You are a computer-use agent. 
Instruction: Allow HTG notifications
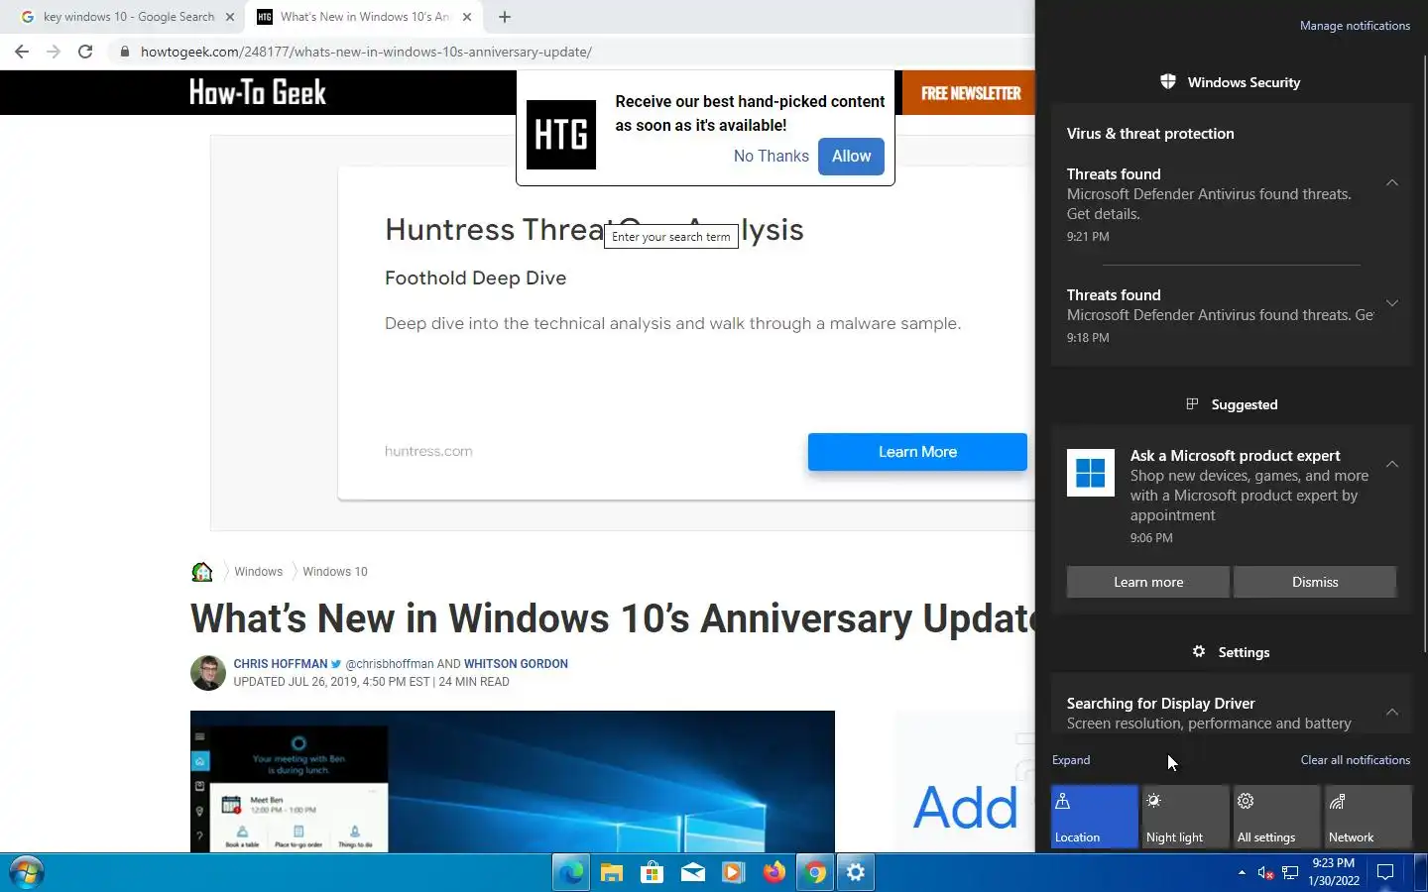851,156
